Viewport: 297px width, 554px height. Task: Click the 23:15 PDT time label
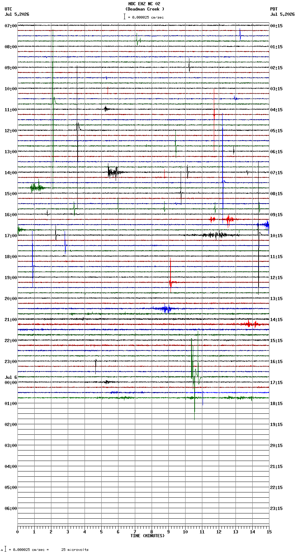point(276,509)
